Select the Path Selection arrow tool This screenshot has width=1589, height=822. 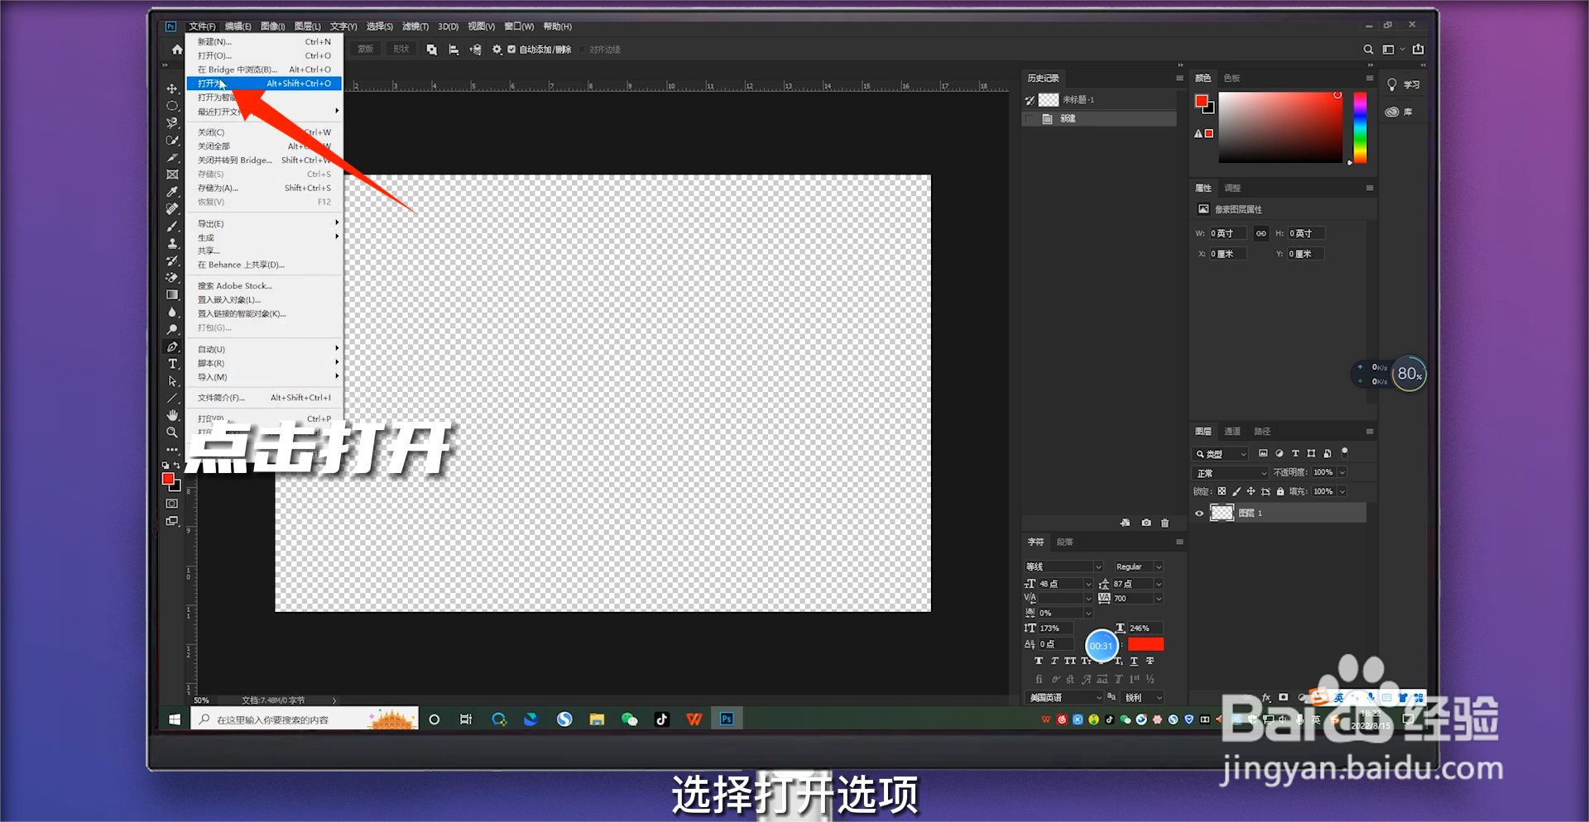(x=172, y=381)
